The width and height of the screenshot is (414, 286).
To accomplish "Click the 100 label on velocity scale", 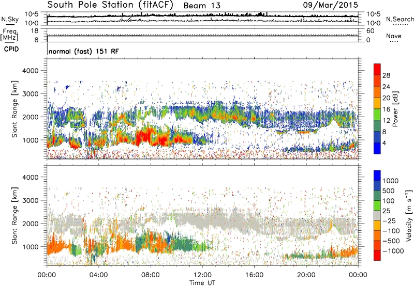I will tap(389, 201).
